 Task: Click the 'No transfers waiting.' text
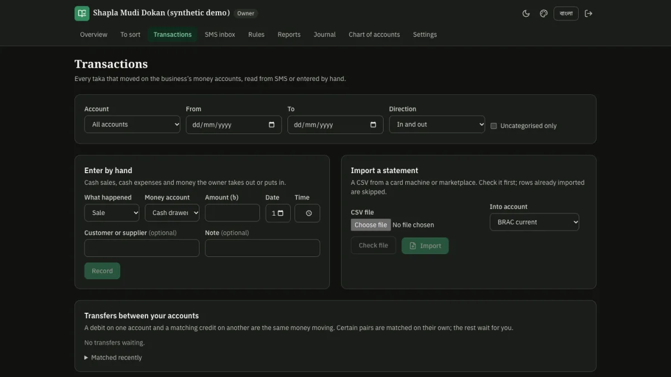[114, 343]
